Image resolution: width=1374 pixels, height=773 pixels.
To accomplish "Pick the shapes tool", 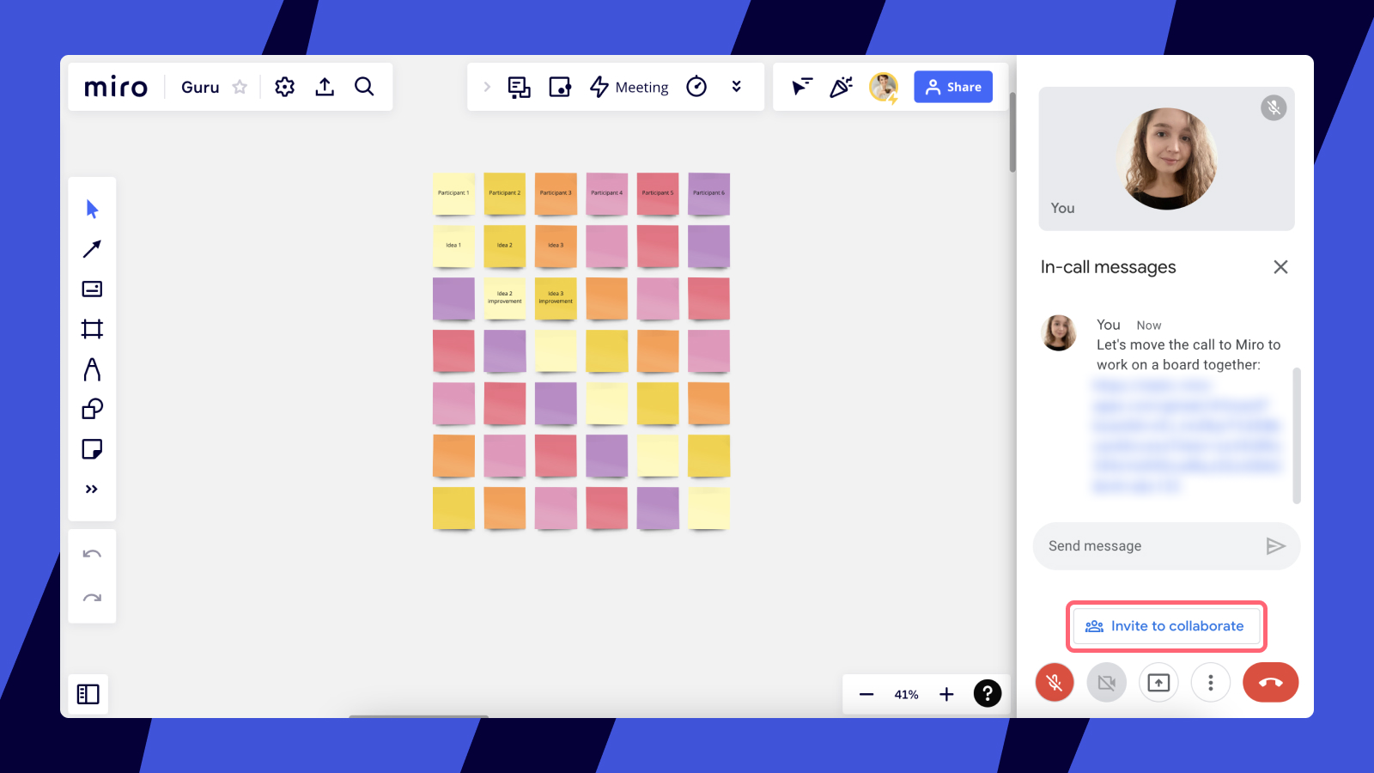I will 92,409.
